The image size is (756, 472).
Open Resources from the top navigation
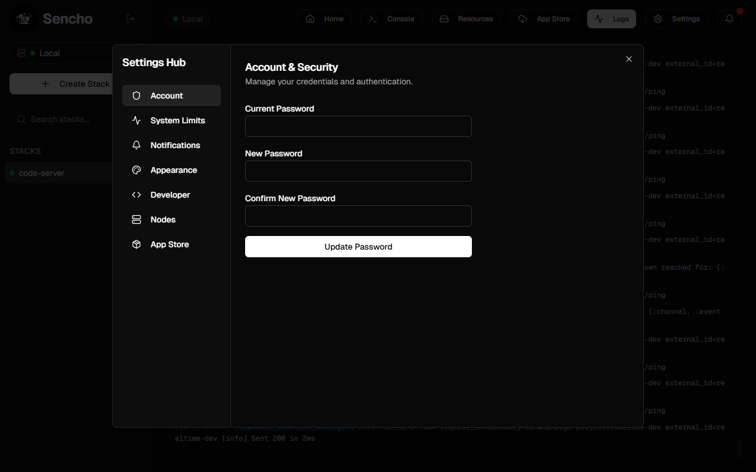(467, 19)
